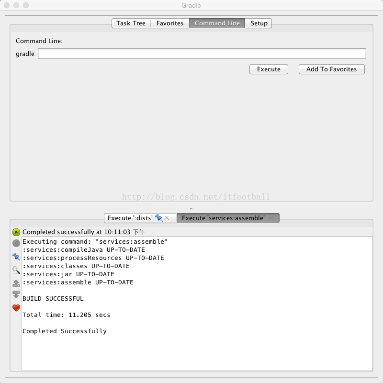This screenshot has height=383, width=383.
Task: Re-execute command with green play icon
Action: [x=16, y=232]
